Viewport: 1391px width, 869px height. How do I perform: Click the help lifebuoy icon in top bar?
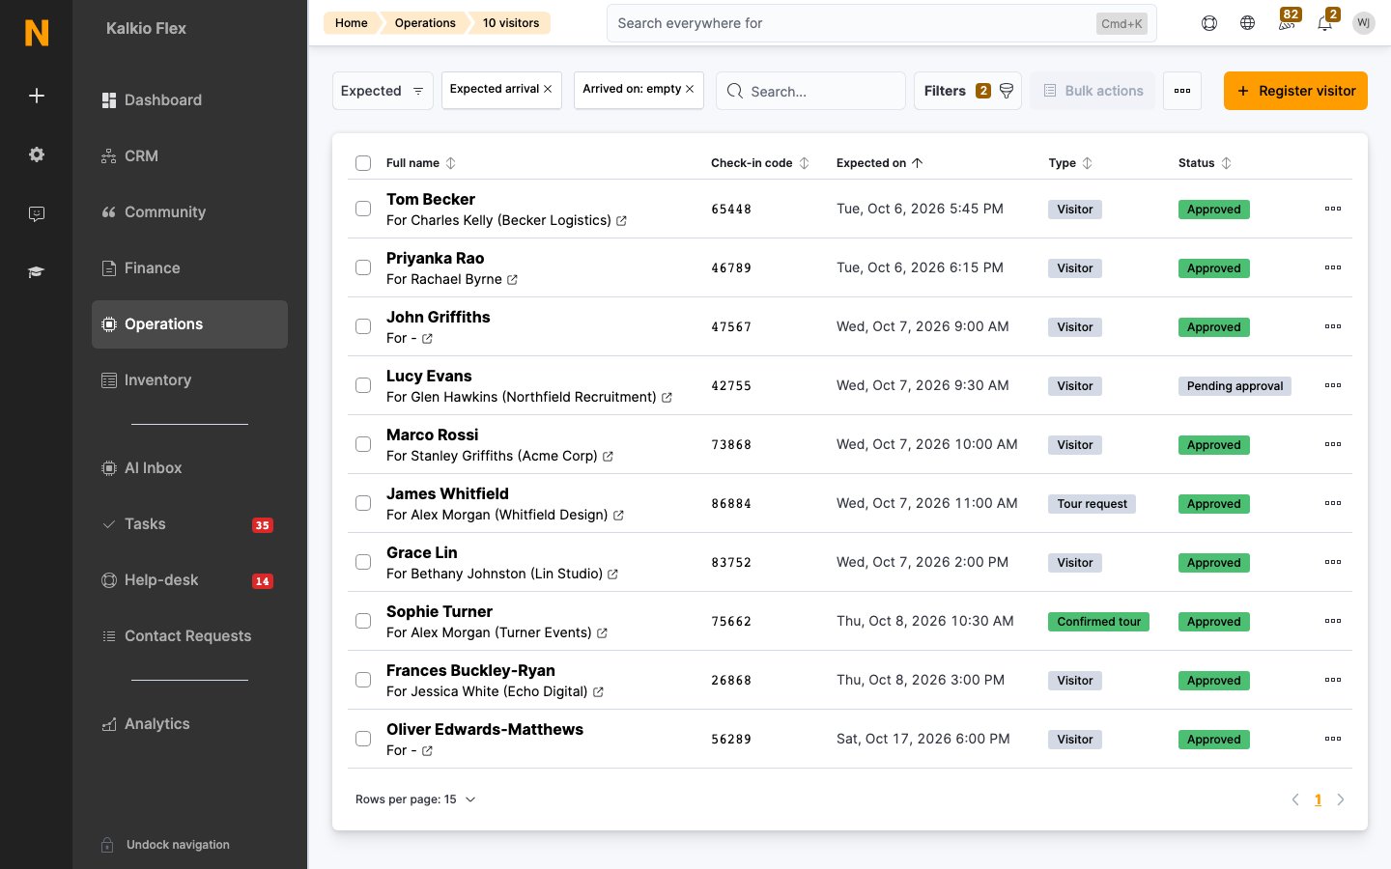pyautogui.click(x=1209, y=23)
